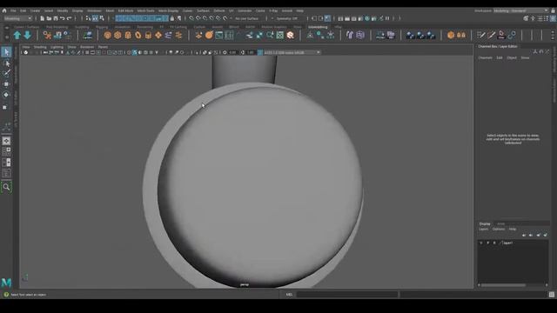Screen dimensions: 557x313
Task: Open a scene with the folder icon
Action: click(49, 18)
